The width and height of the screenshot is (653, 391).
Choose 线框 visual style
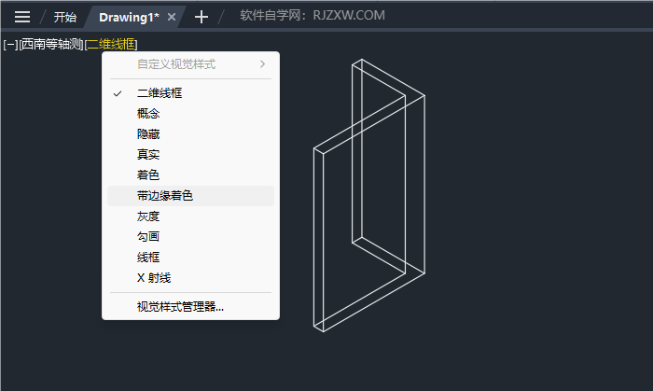click(190, 257)
